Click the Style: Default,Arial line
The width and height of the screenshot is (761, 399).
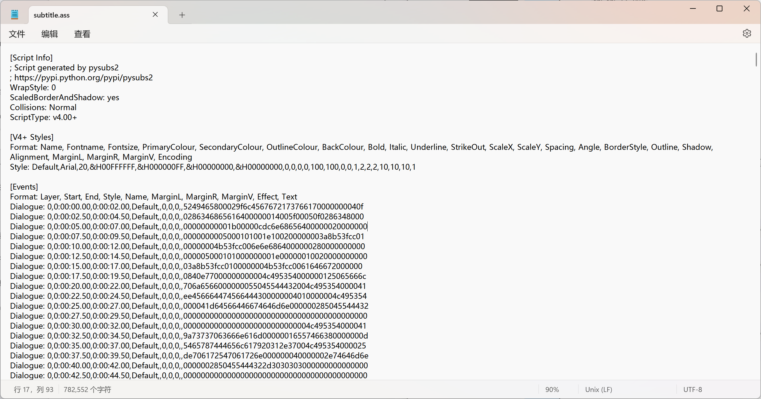[213, 167]
